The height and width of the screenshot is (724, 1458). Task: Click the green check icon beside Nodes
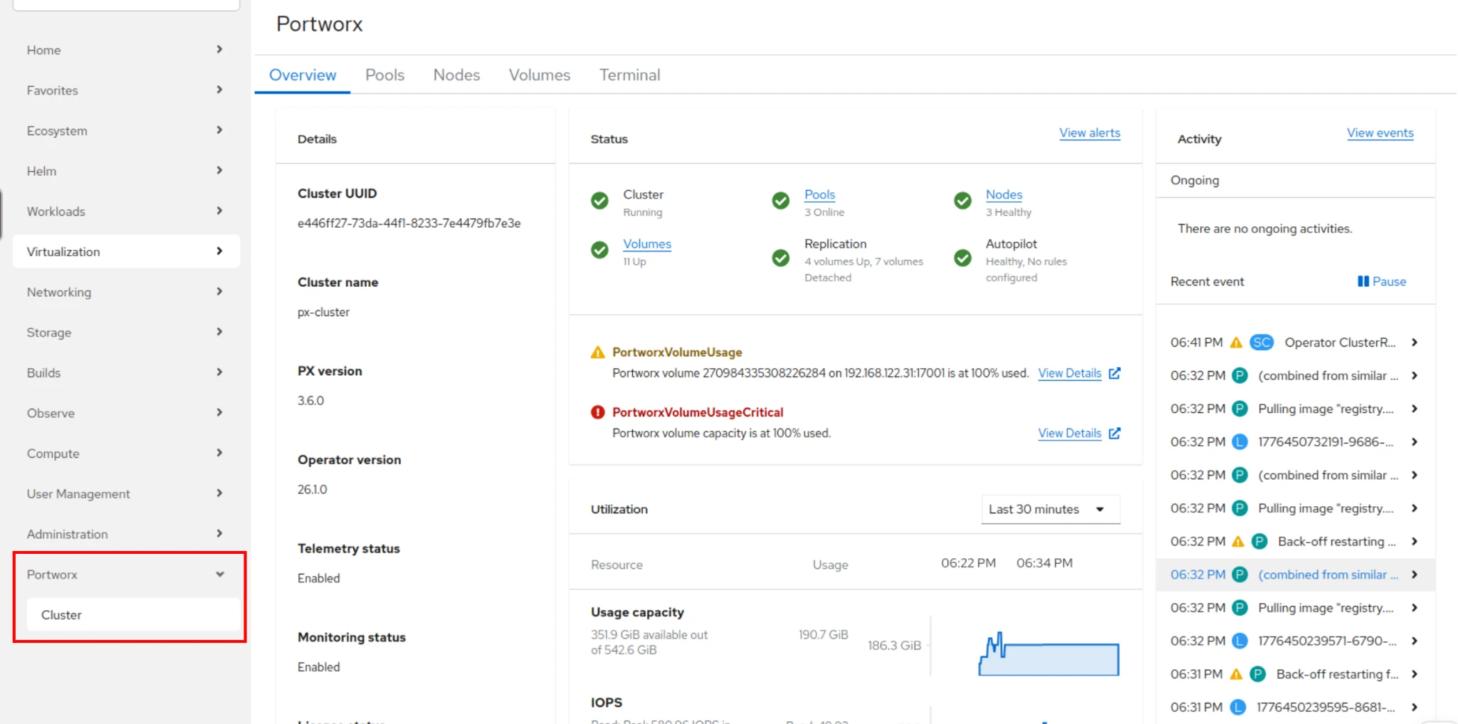(963, 201)
